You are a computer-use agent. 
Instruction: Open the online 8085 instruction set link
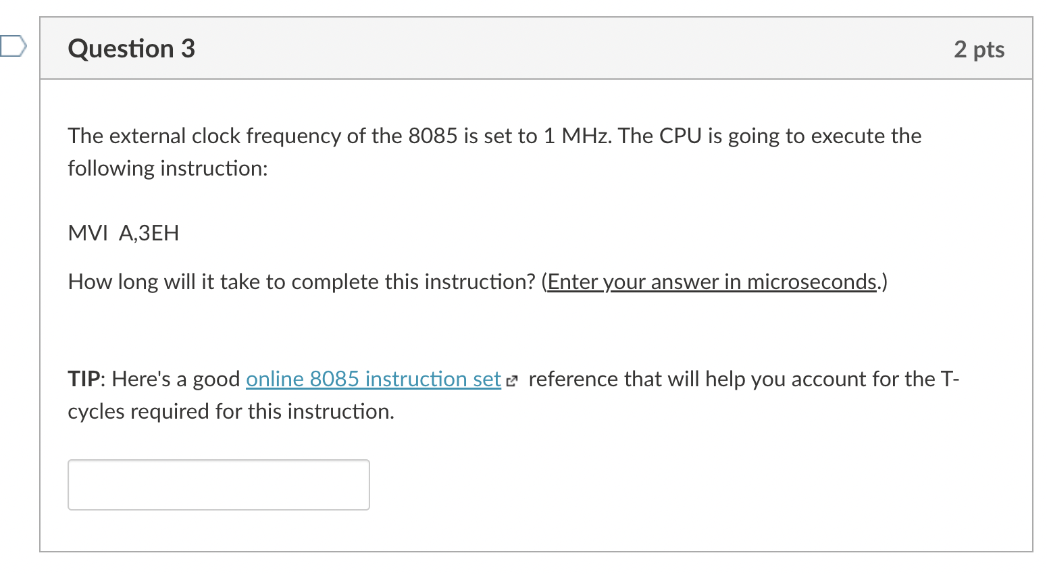373,379
